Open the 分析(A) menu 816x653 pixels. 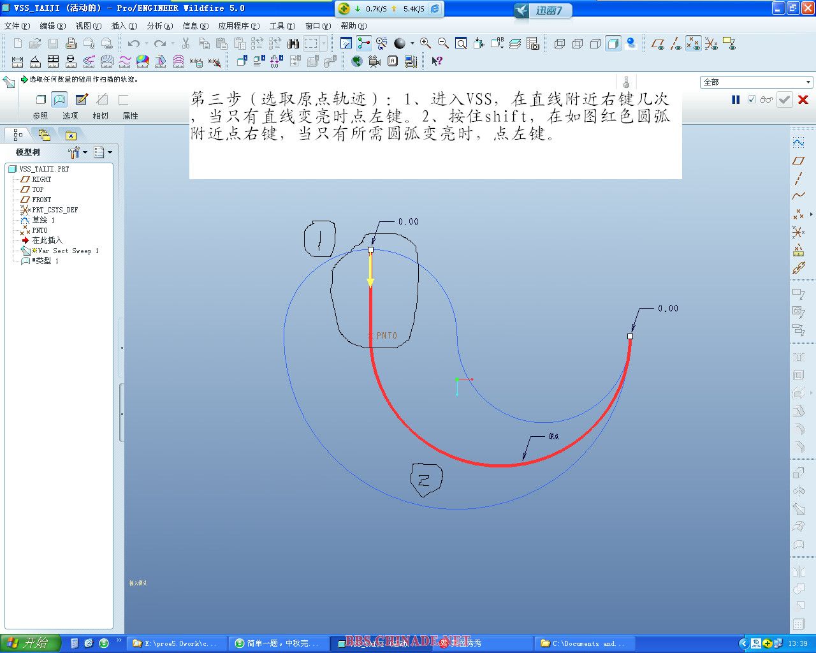pyautogui.click(x=159, y=26)
